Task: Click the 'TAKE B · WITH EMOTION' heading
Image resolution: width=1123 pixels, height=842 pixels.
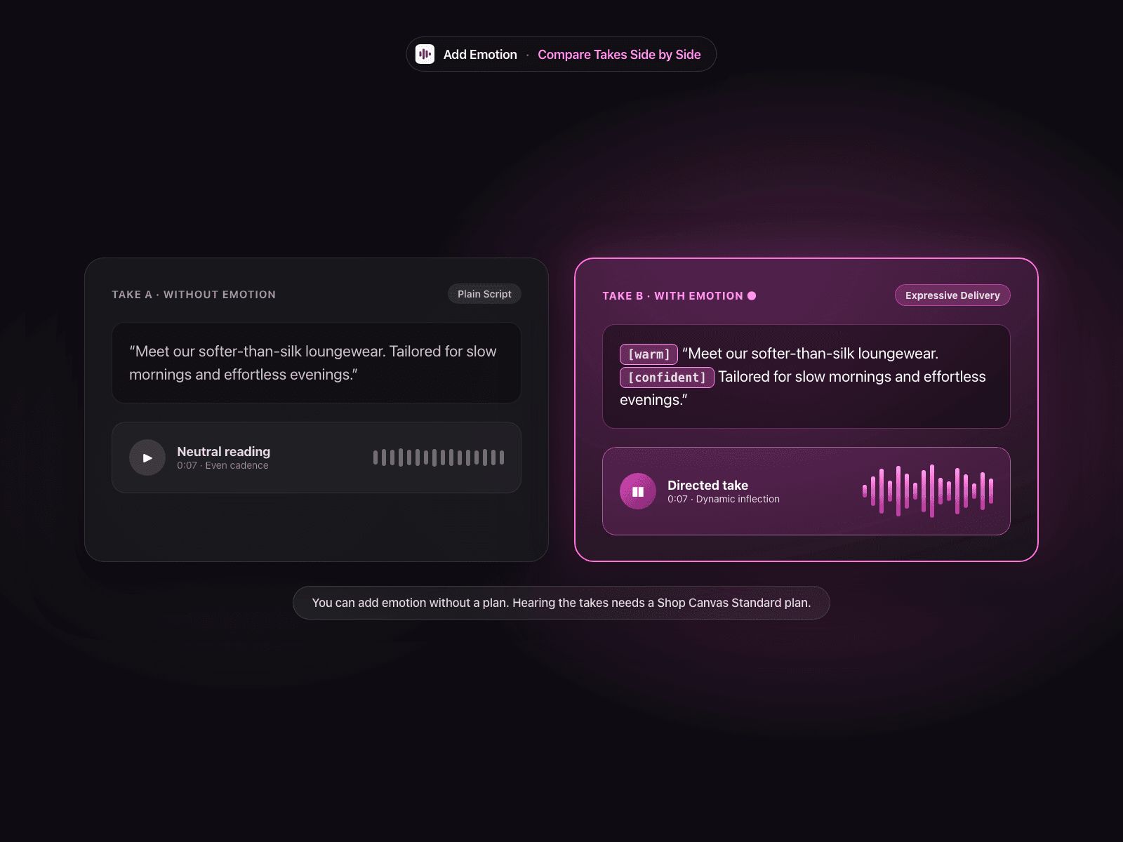Action: [x=672, y=296]
